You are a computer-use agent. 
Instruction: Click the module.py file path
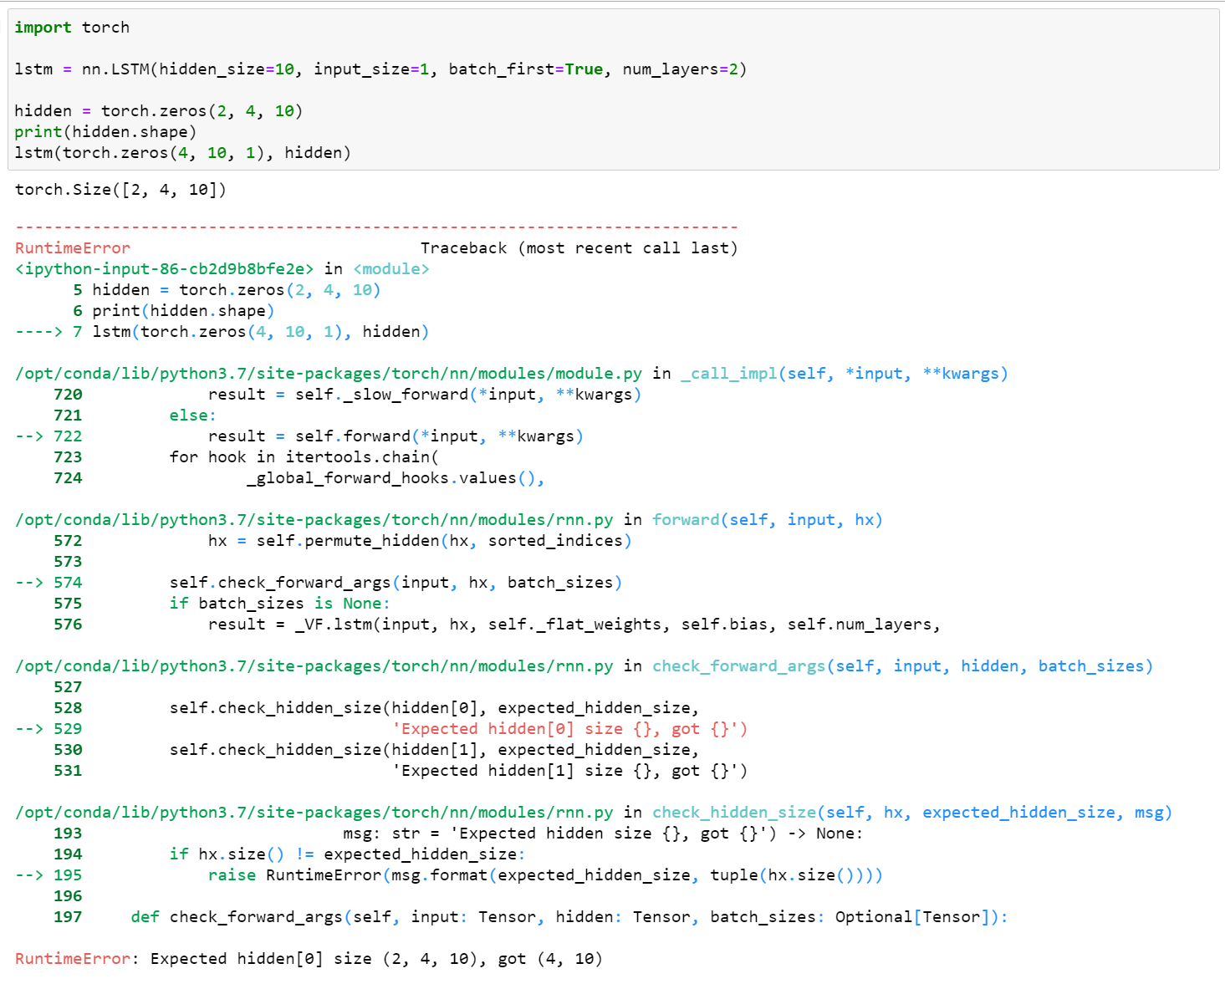[326, 373]
